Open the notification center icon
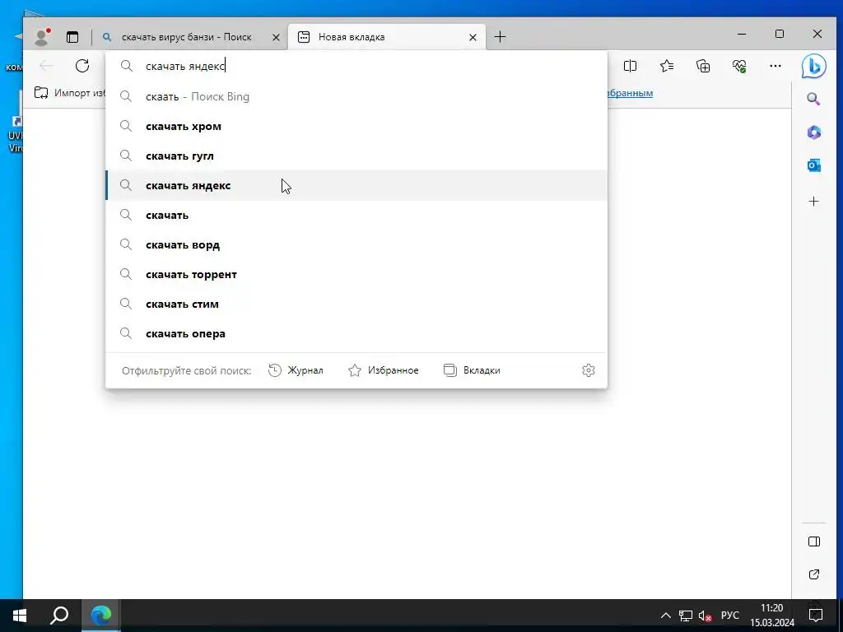This screenshot has width=843, height=632. pos(816,616)
